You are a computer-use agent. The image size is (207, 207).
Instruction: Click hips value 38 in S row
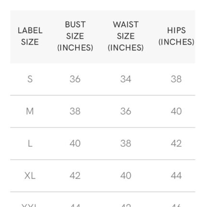coord(176,79)
